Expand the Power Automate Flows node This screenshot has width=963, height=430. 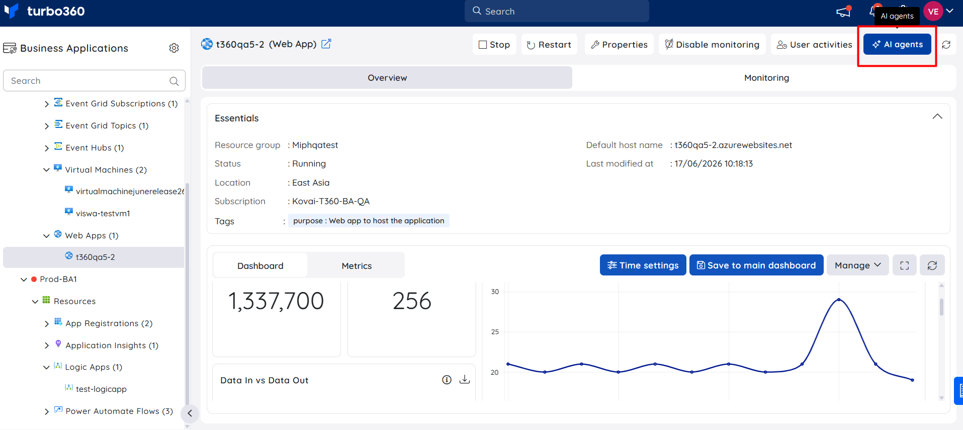[x=47, y=411]
